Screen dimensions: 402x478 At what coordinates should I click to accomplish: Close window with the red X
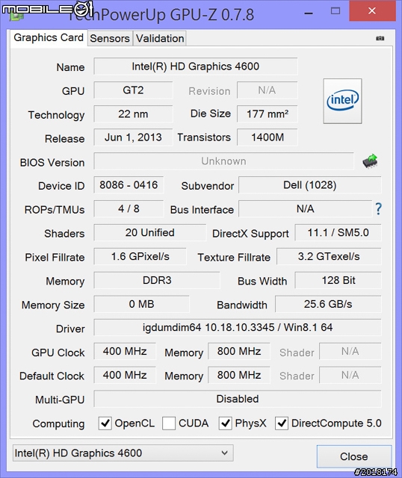click(x=372, y=11)
